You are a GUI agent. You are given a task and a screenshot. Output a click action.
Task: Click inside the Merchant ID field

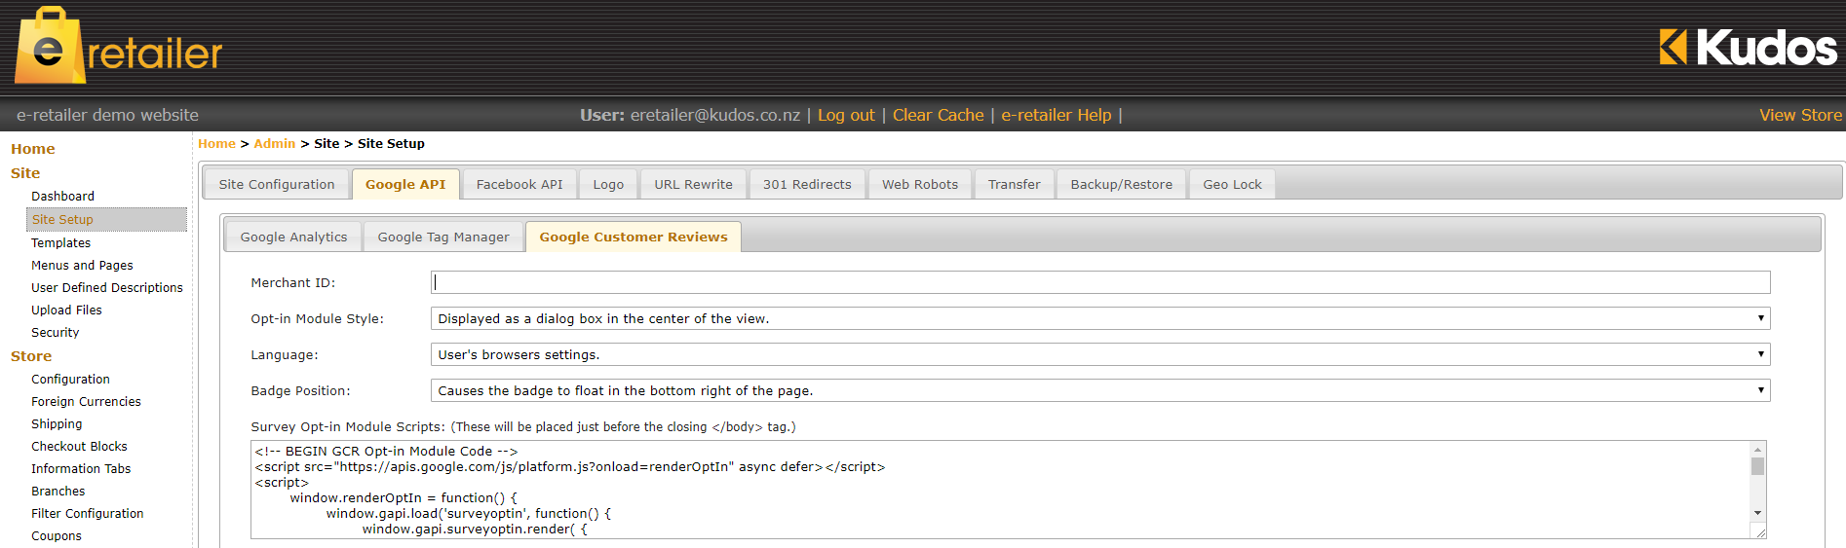point(1099,282)
